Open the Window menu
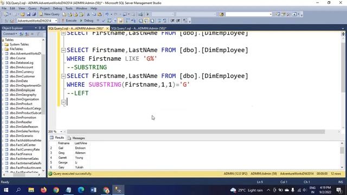Screen dimensions: 347x195 81,9
